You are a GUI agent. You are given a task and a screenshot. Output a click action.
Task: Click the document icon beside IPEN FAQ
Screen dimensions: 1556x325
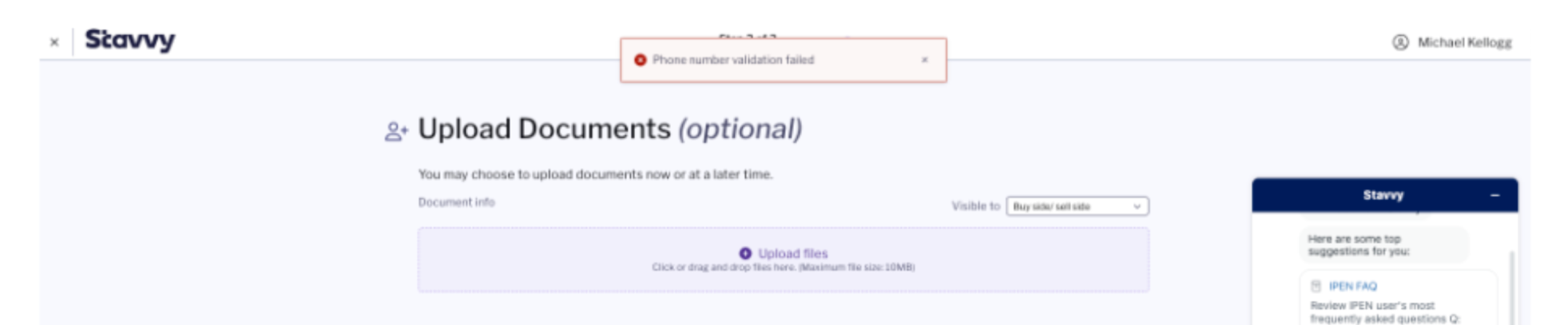tap(1316, 286)
